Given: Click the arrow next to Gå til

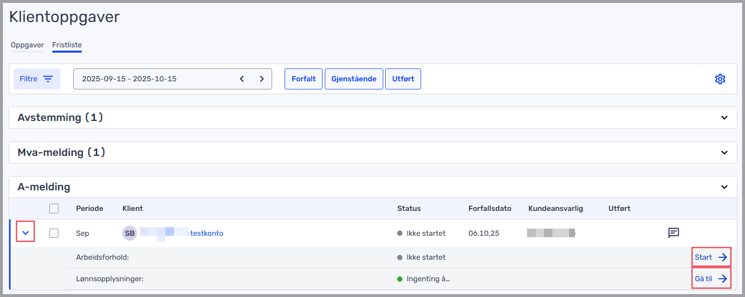Looking at the screenshot, I should (722, 279).
